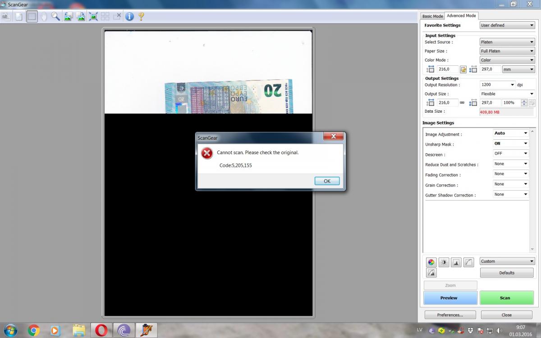Select the hand Move Image tool
Screen dimensions: 541x338
(44, 17)
